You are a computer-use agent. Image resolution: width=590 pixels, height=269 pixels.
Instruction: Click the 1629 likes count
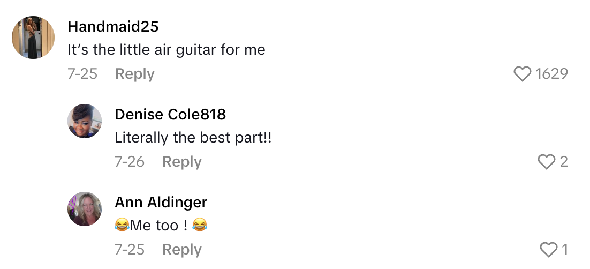tap(551, 74)
